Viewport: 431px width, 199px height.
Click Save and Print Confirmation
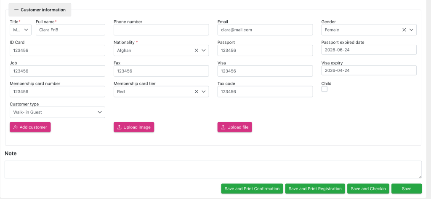pyautogui.click(x=252, y=189)
